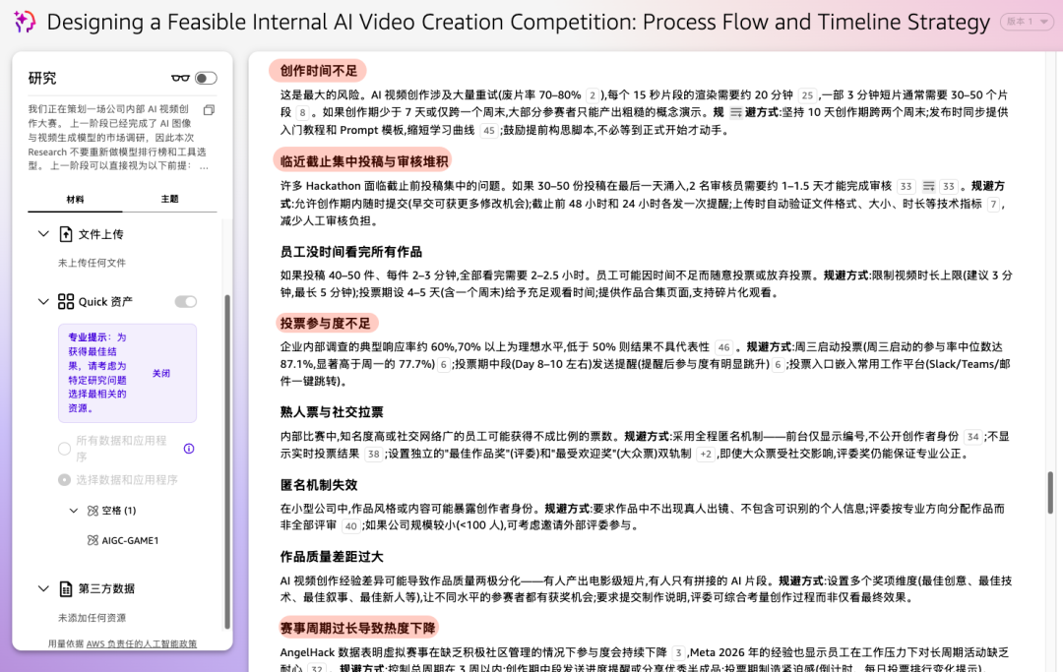
Task: Copy the research prompt with the copy icon
Action: click(x=209, y=110)
